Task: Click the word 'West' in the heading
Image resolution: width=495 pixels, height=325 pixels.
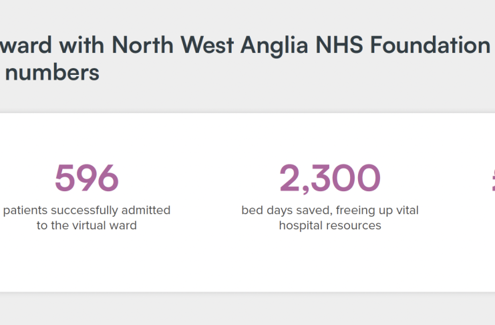Action: [207, 45]
